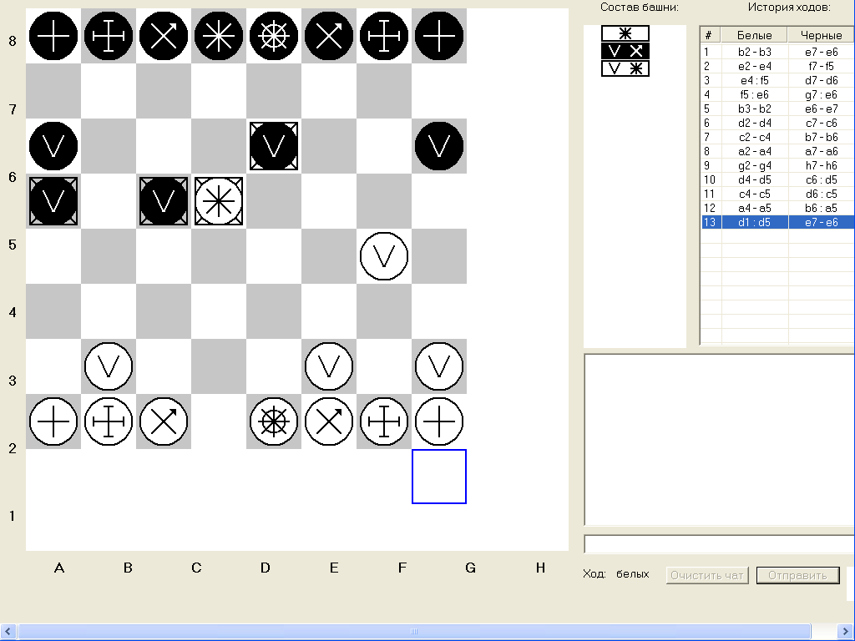The height and width of the screenshot is (641, 855).
Task: Select the white wheel piece
Action: click(274, 421)
